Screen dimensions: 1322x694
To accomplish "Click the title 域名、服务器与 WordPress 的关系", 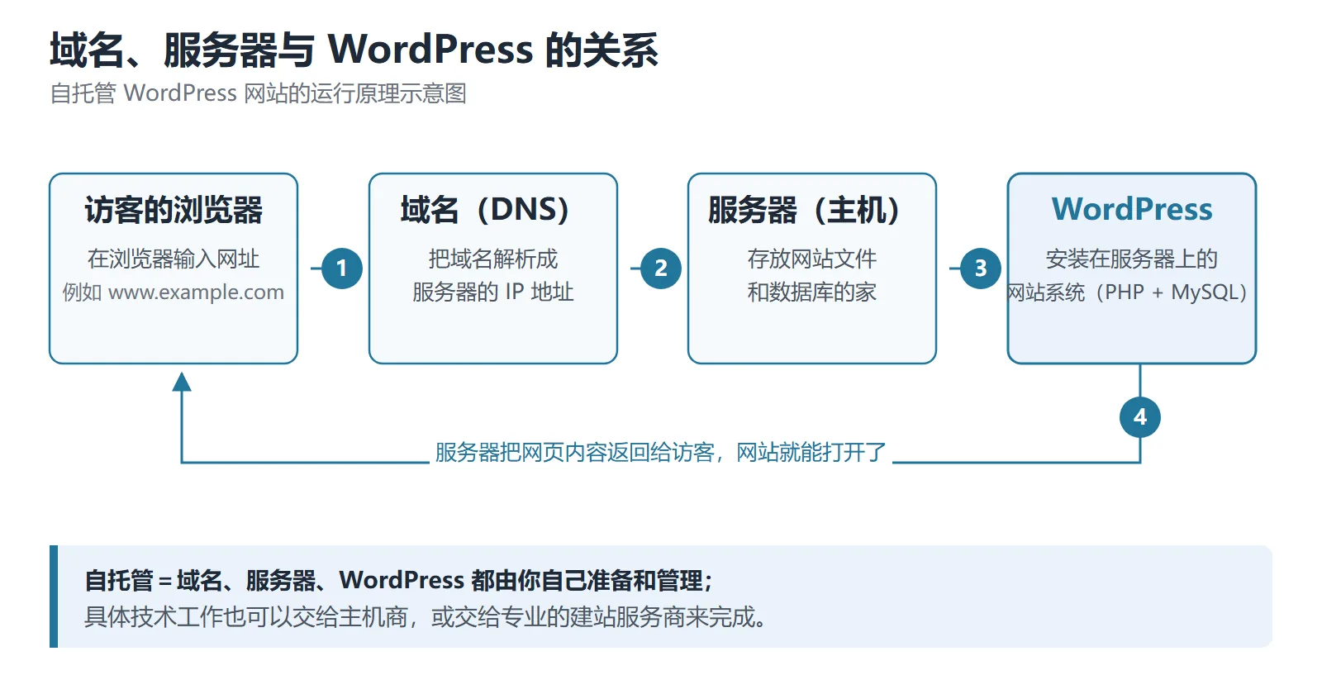I will click(x=354, y=50).
